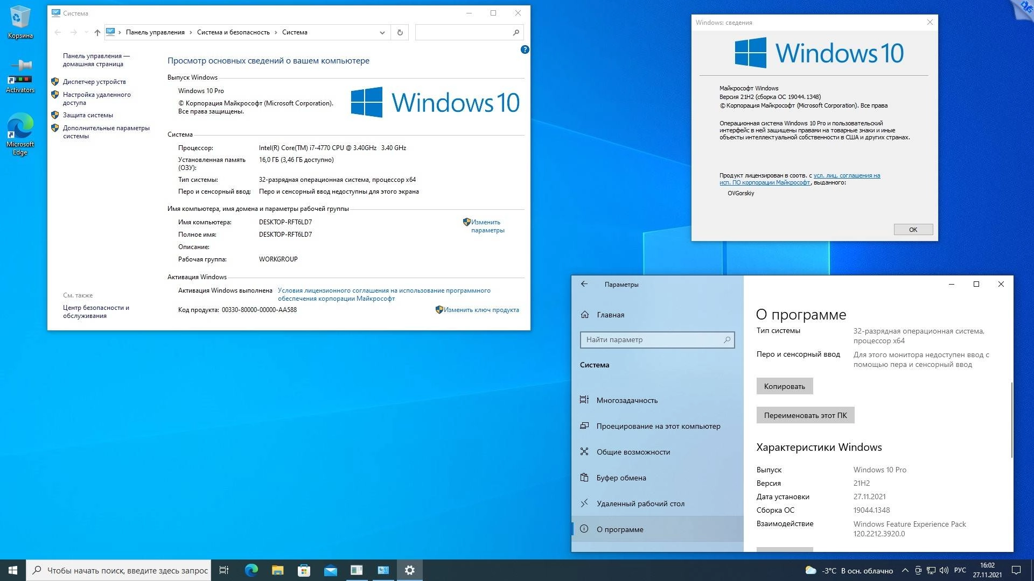The image size is (1034, 581).
Task: Select Общие возможности in the Settings sidebar
Action: click(x=633, y=451)
